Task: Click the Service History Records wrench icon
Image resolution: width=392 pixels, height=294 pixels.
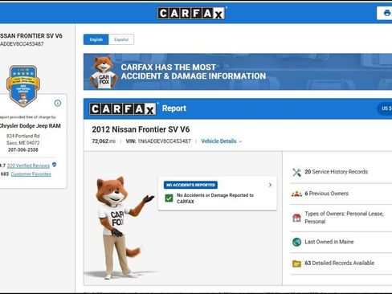Action: (296, 172)
